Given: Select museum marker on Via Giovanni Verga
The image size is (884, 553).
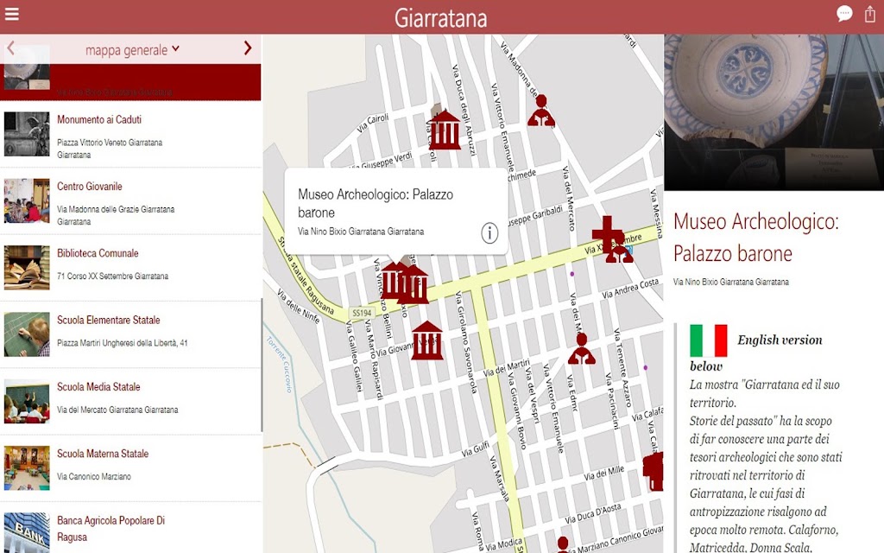Looking at the screenshot, I should tap(426, 340).
